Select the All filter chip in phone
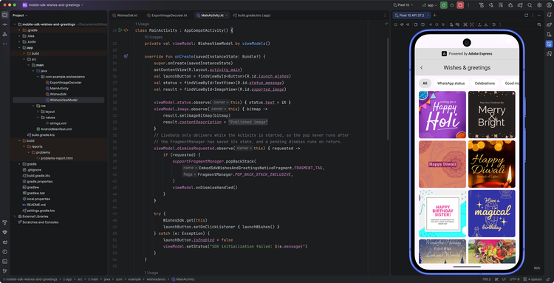 (x=425, y=83)
